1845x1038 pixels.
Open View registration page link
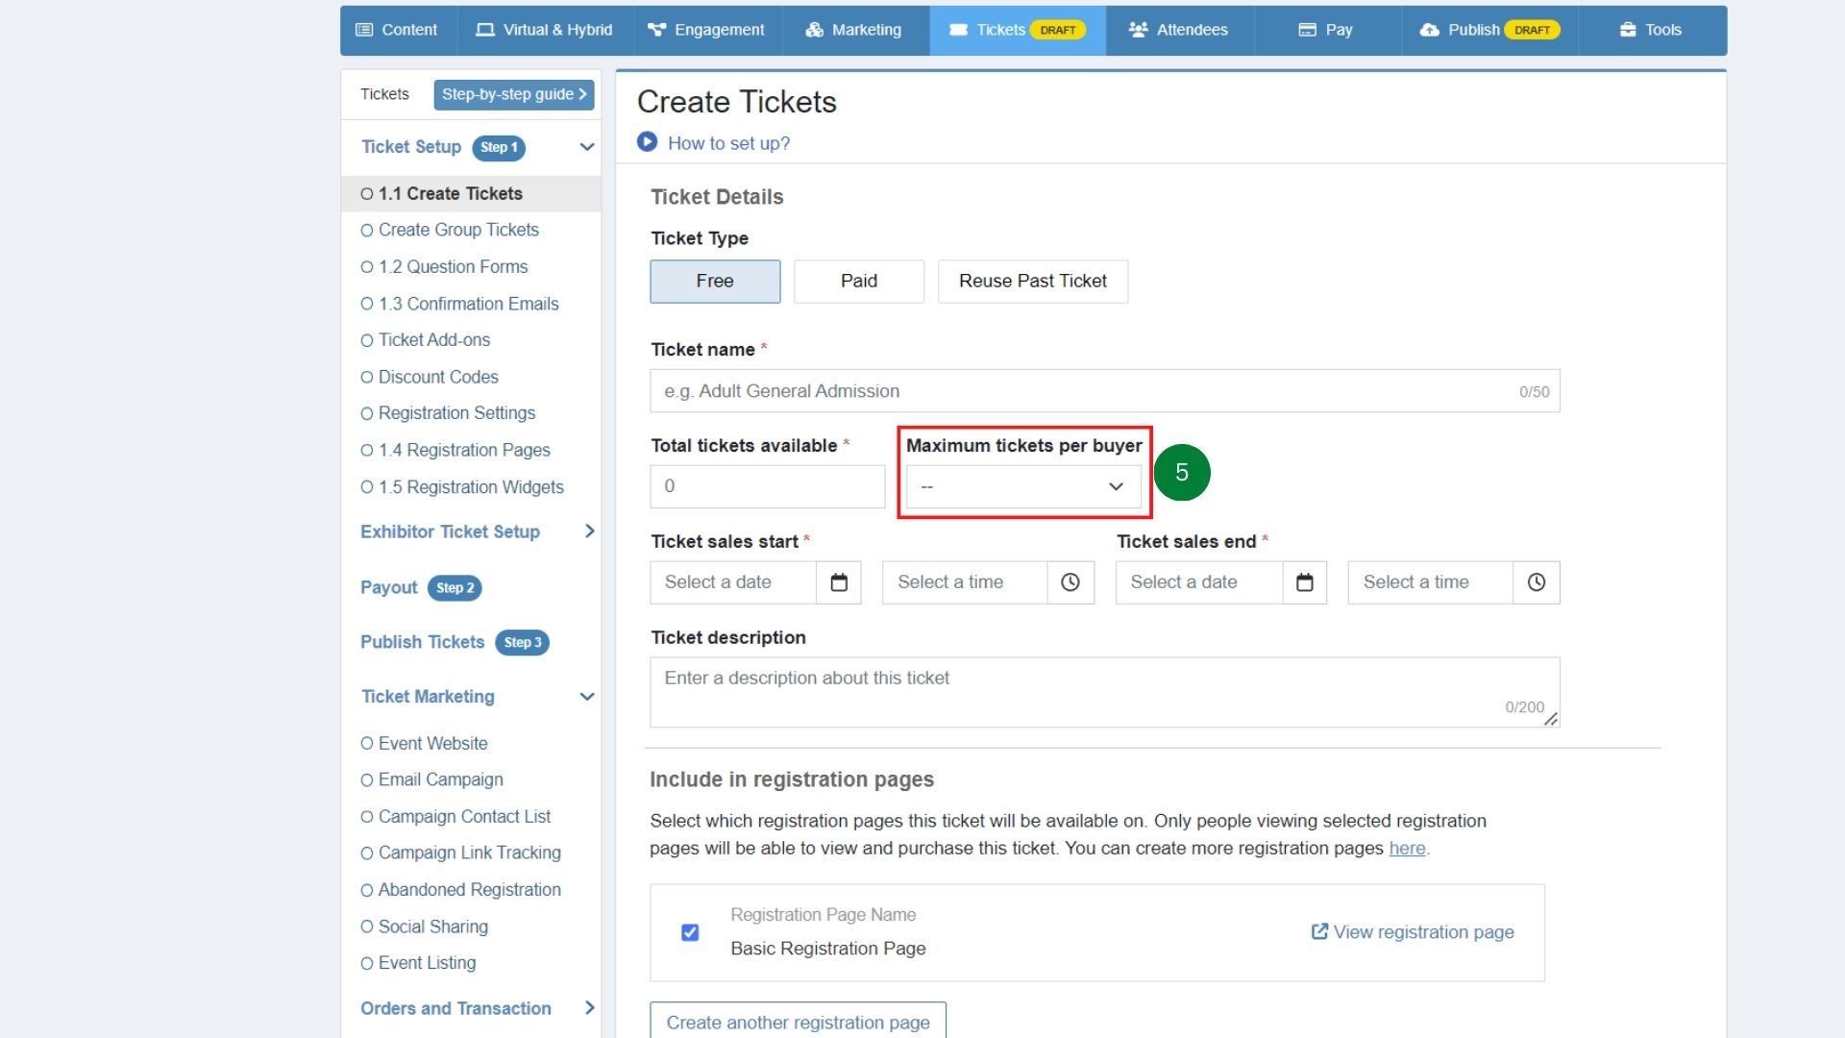[1413, 932]
